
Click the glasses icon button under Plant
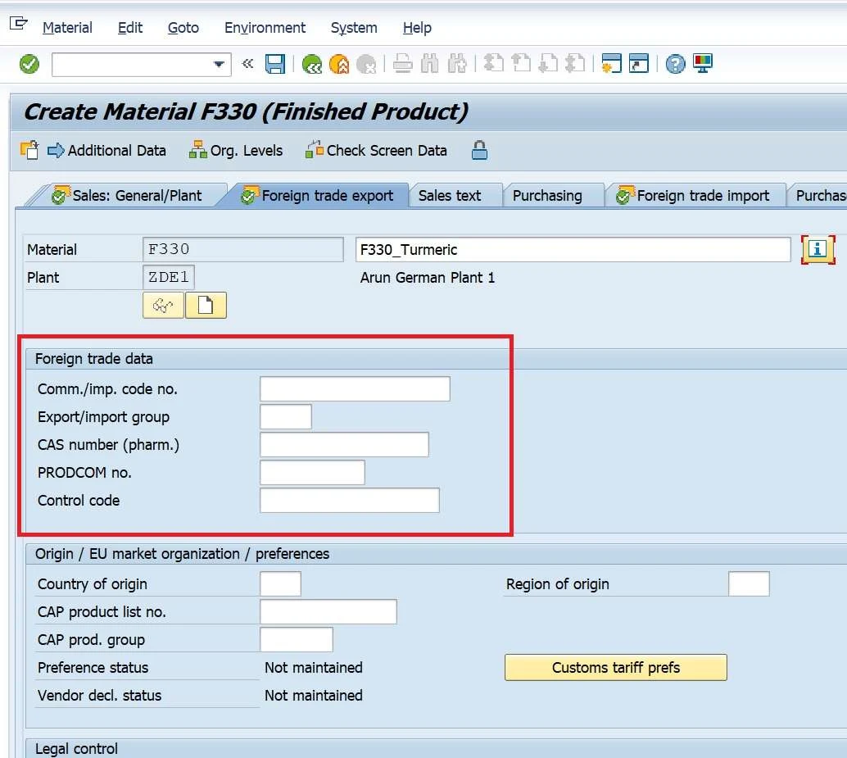tap(163, 306)
